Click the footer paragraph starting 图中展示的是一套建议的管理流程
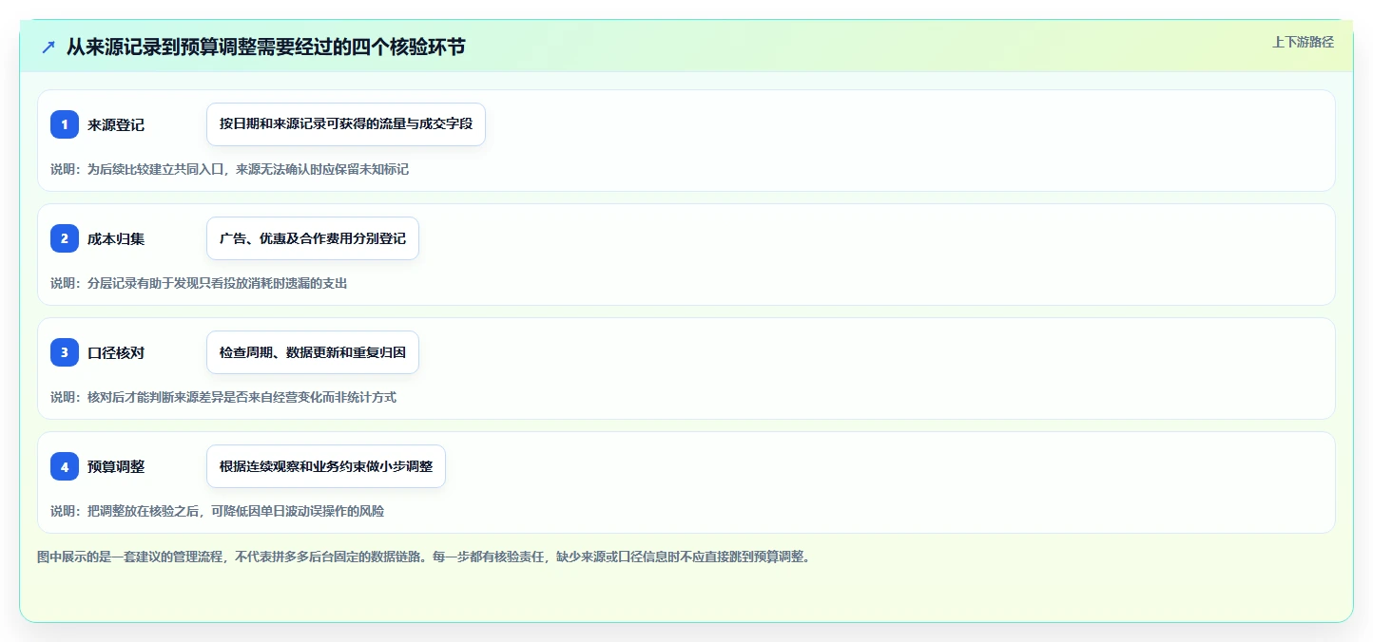 tap(425, 557)
